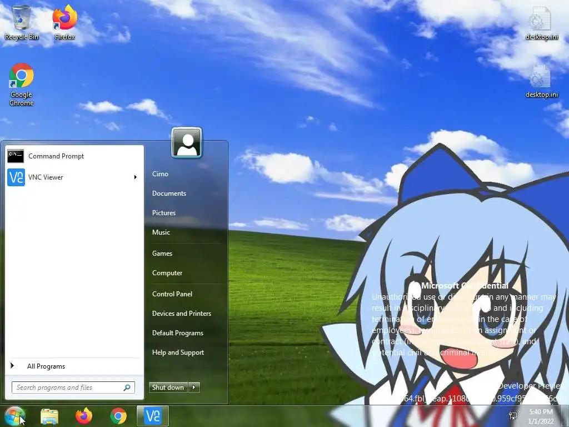
Task: Open Chrome from the taskbar
Action: tap(118, 416)
